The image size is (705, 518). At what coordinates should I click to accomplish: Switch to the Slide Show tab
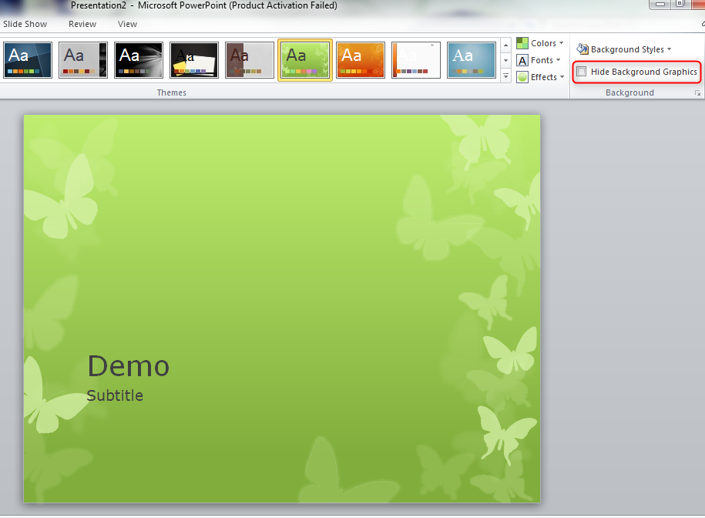point(25,24)
